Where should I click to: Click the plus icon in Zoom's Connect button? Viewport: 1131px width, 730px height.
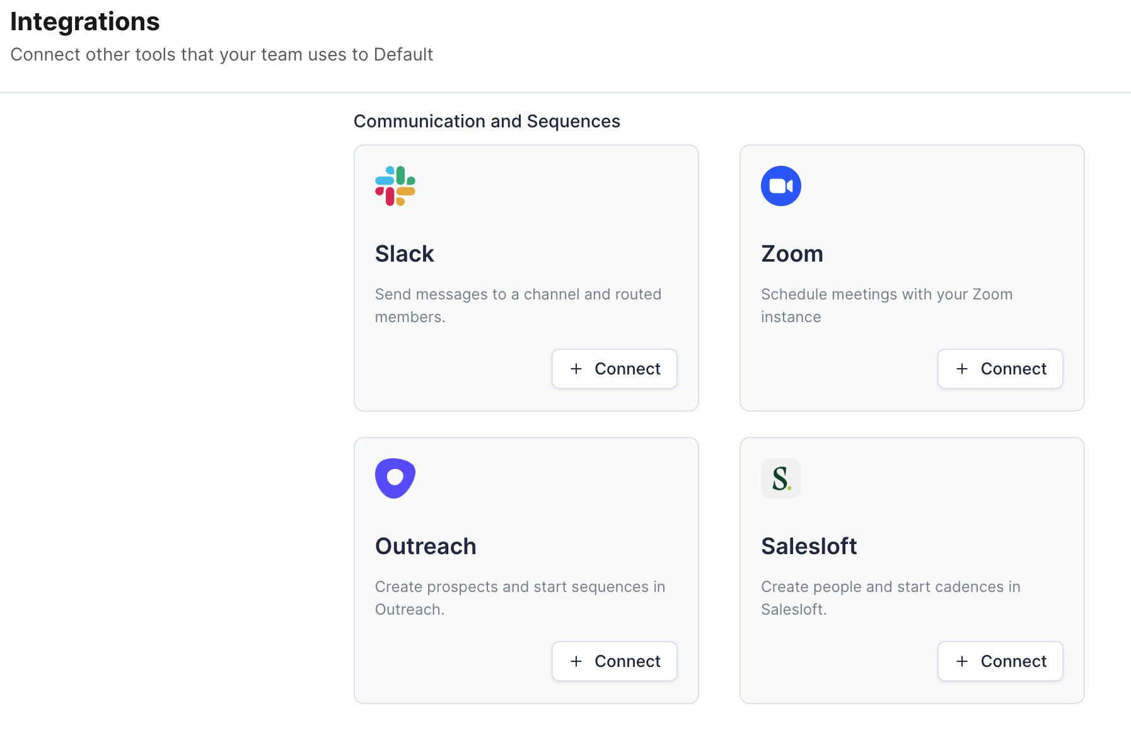click(x=962, y=369)
